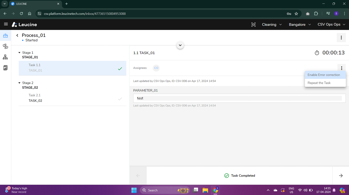This screenshot has width=349, height=195.
Task: Collapse Stage 1 in the tree
Action: [x=19, y=53]
